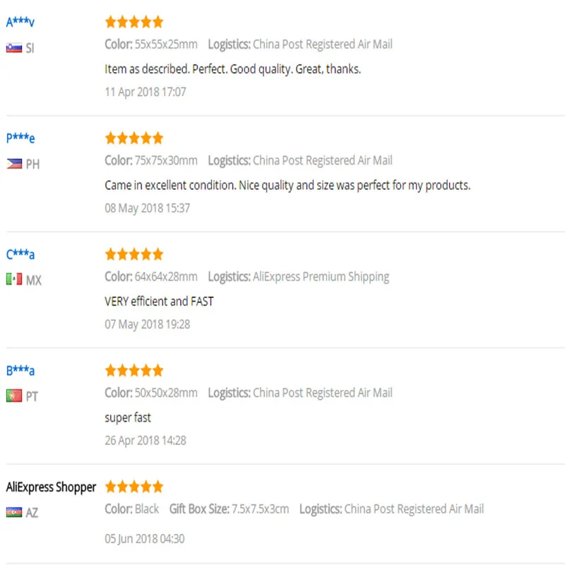Open reviewer B***a's profile
565x565 pixels.
(x=20, y=371)
